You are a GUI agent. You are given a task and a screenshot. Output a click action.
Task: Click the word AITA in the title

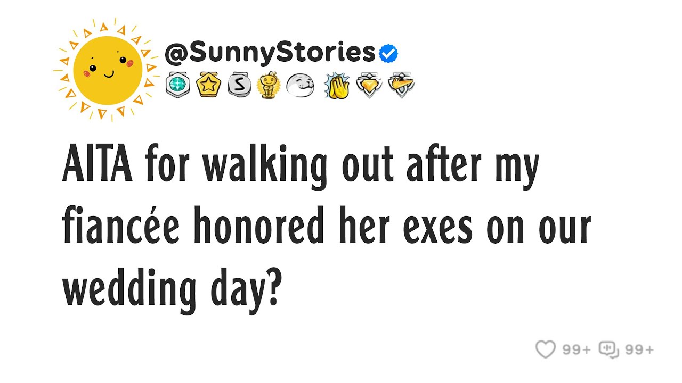[98, 165]
